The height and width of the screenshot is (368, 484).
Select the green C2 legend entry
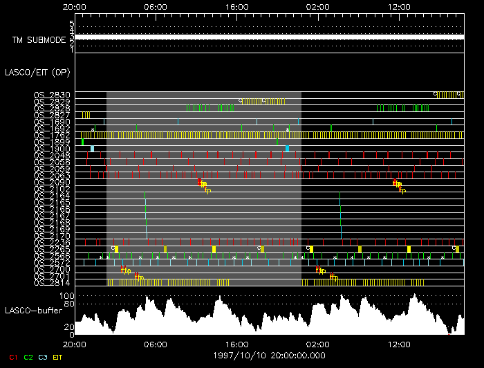click(28, 358)
